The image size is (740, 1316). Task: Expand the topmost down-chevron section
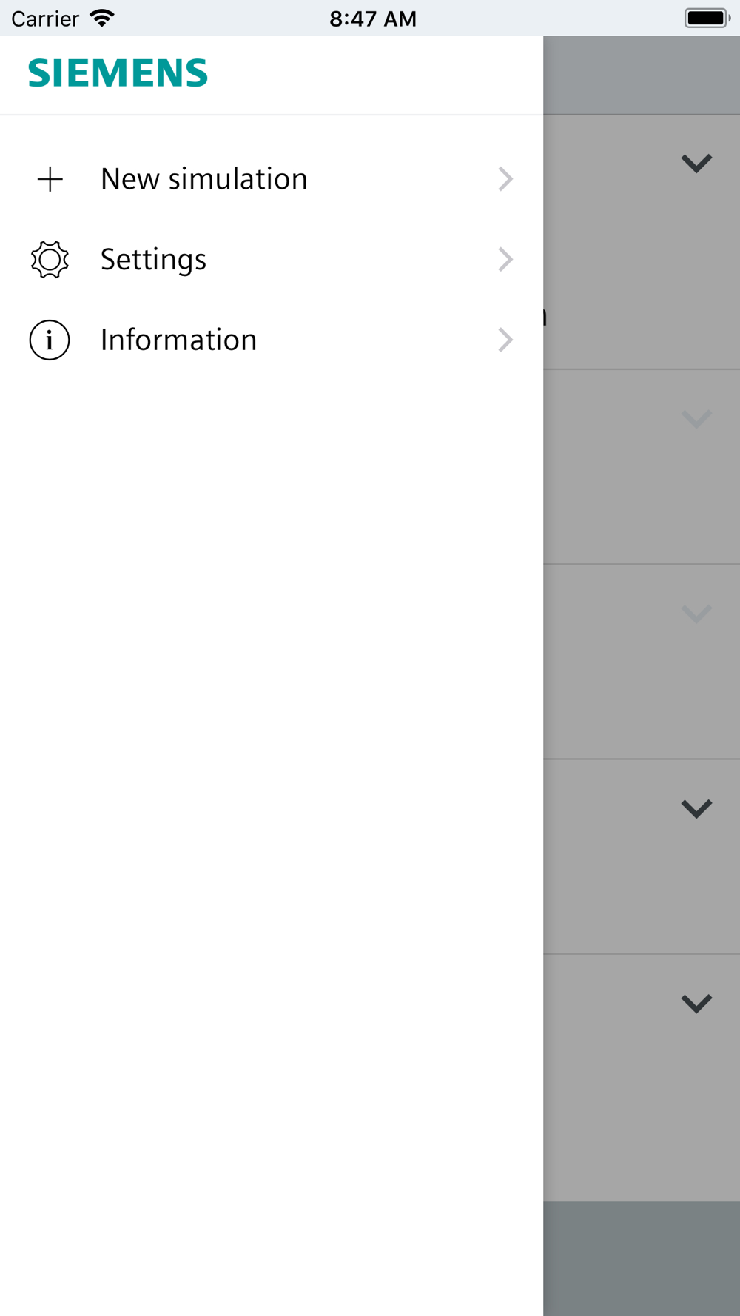tap(696, 163)
